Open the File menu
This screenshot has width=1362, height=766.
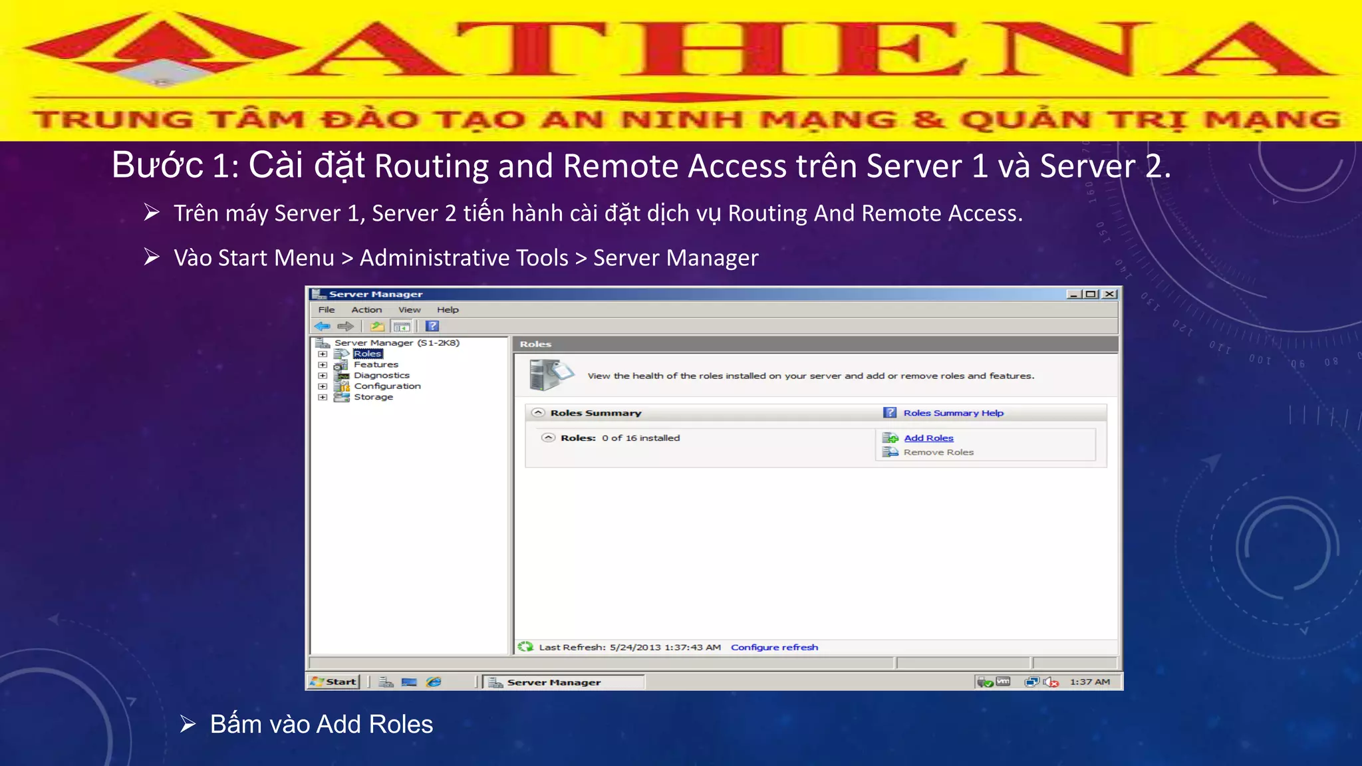pyautogui.click(x=327, y=309)
